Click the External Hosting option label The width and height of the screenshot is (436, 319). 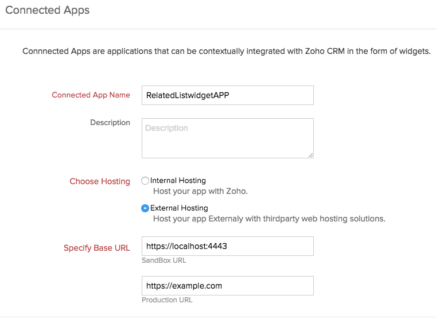(x=179, y=208)
